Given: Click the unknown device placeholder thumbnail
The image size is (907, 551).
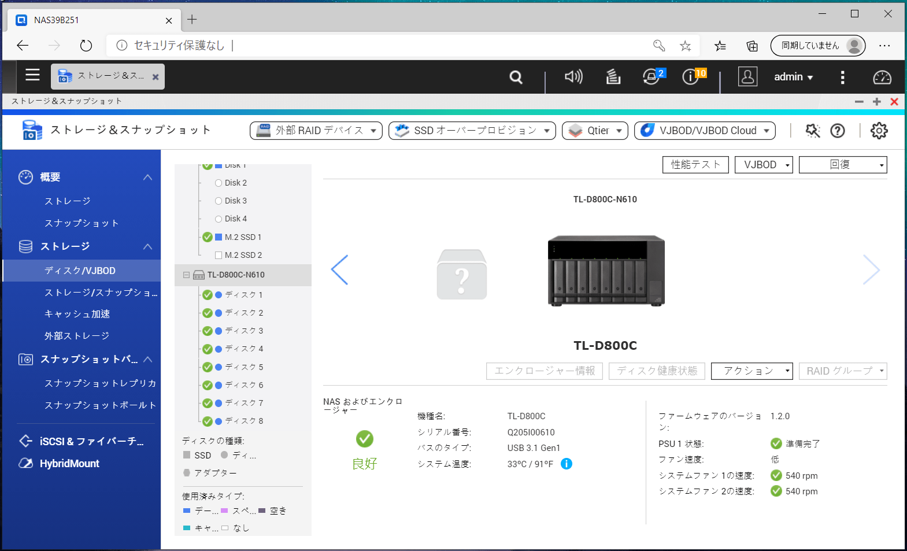Looking at the screenshot, I should point(462,274).
